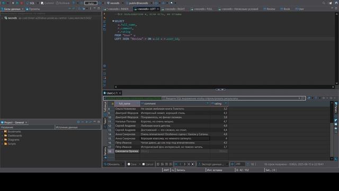
Task: Open the Несколько условий script tab
Action: click(x=238, y=9)
